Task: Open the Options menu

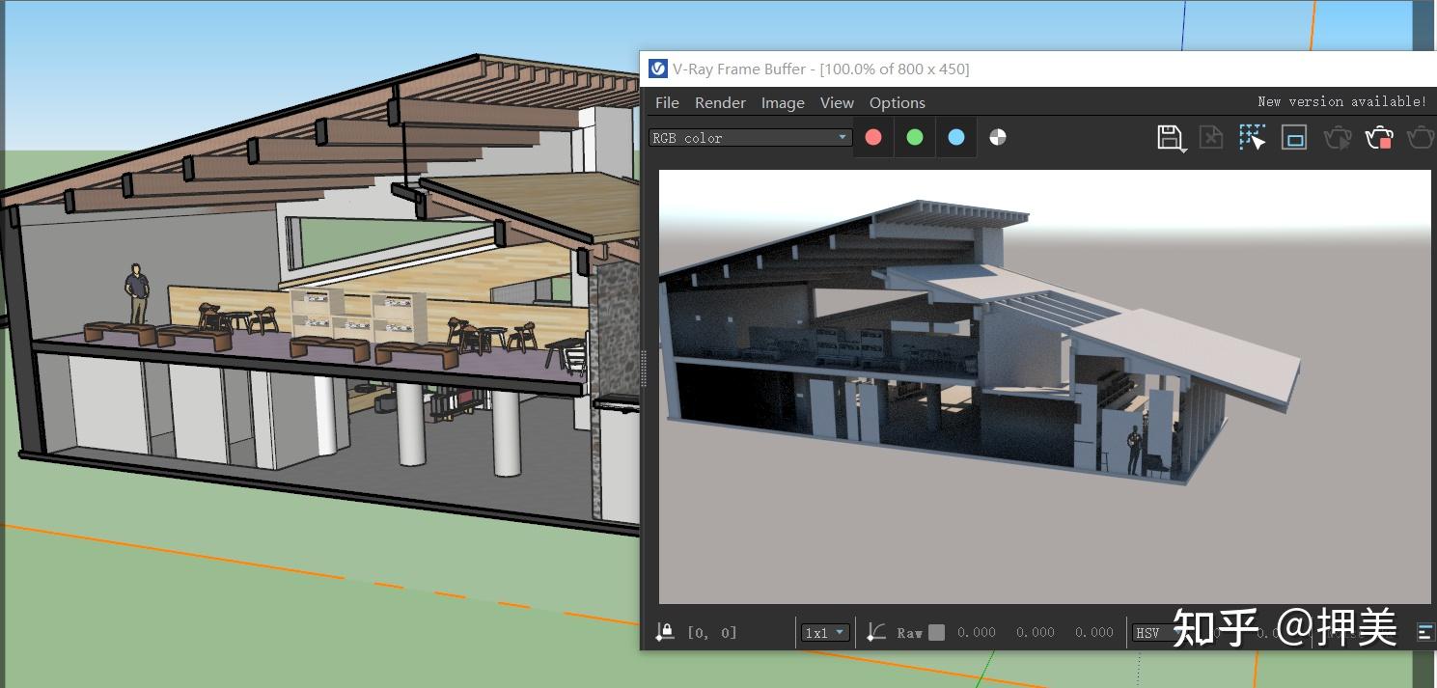Action: (898, 103)
